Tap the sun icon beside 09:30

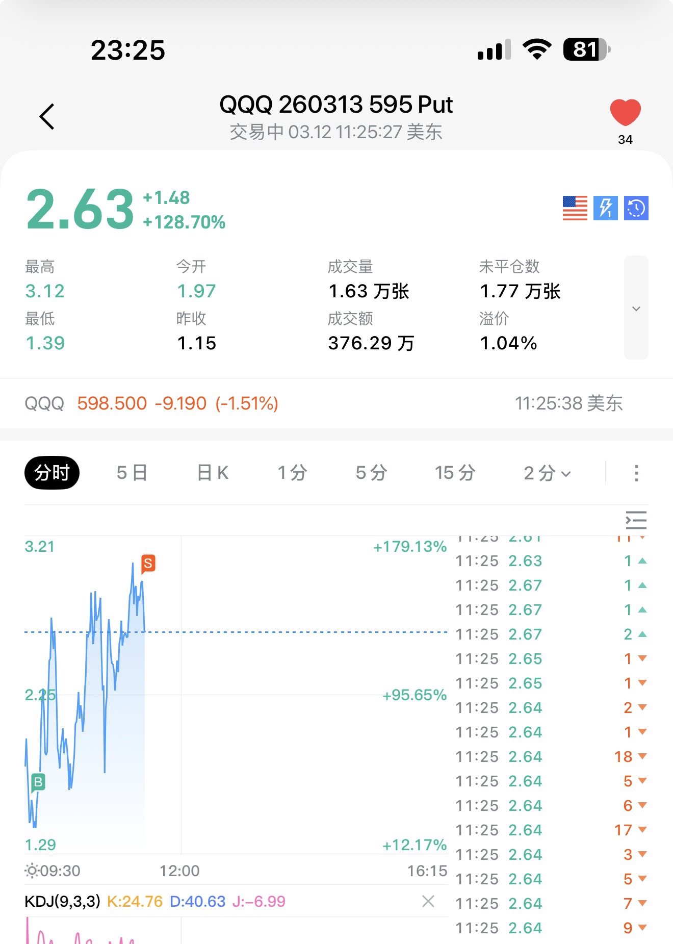click(32, 871)
